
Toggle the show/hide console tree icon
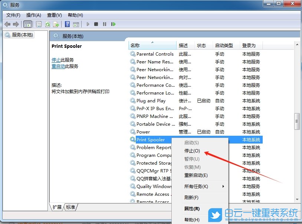point(27,24)
